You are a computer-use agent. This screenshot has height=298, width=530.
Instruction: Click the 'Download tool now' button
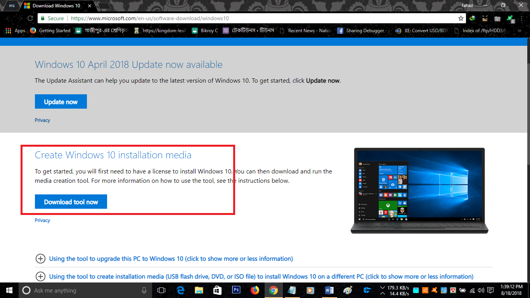71,202
